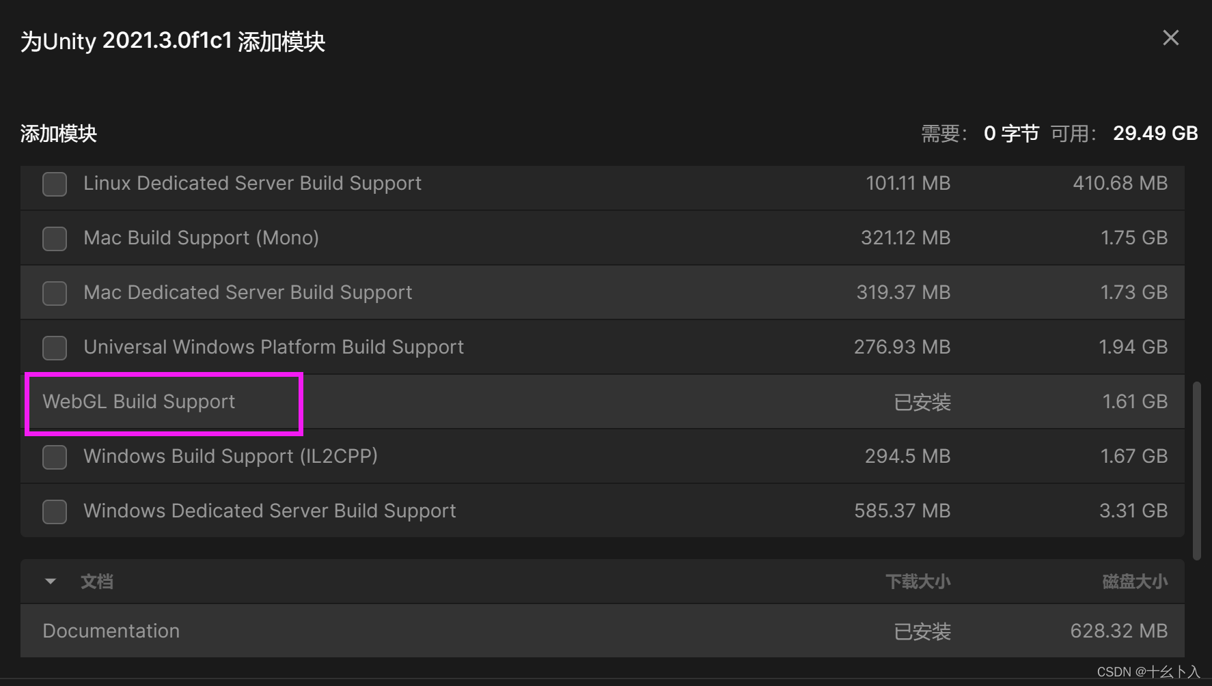Select Universal Windows Platform Build Support checkbox

pos(55,347)
